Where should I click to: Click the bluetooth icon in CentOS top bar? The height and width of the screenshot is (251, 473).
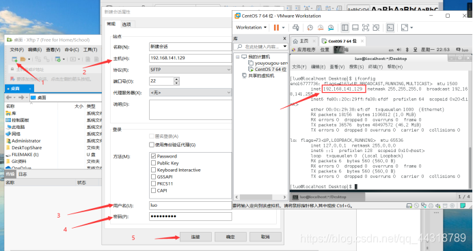407,50
